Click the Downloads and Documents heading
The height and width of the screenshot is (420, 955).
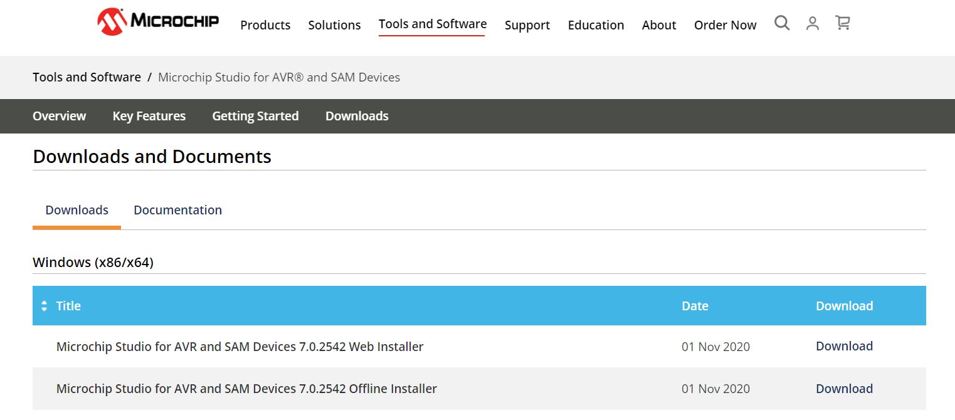point(152,156)
